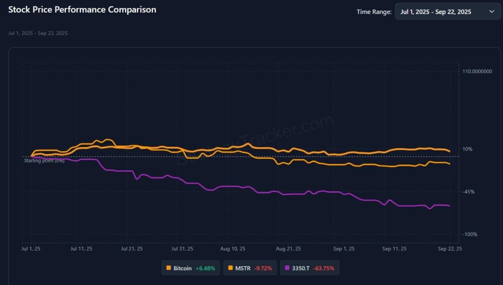Click the -45% y-axis label

click(x=469, y=192)
